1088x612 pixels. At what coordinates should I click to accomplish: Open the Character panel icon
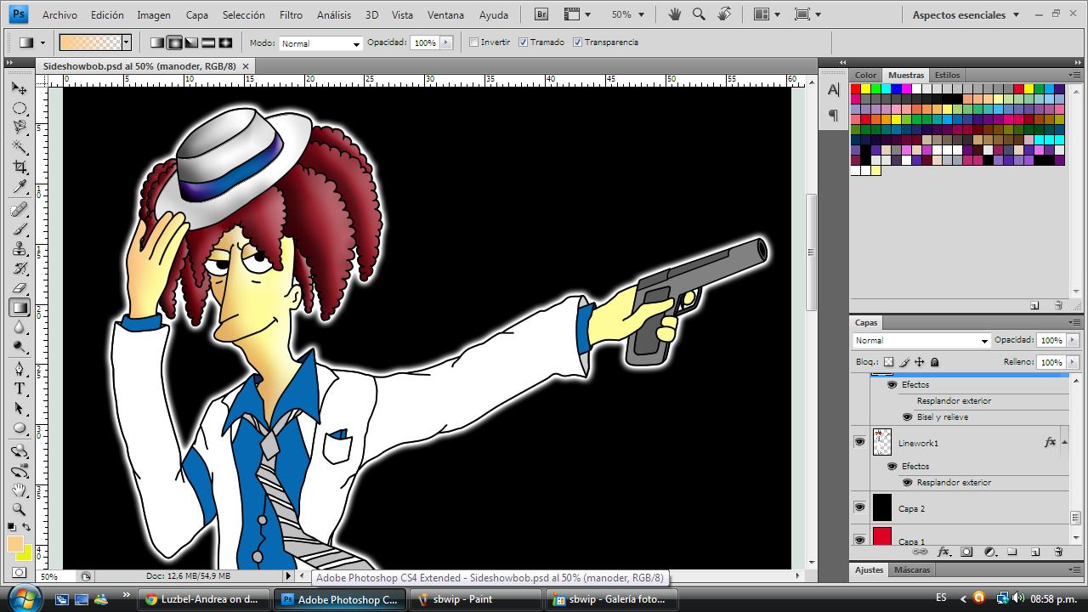tap(833, 89)
